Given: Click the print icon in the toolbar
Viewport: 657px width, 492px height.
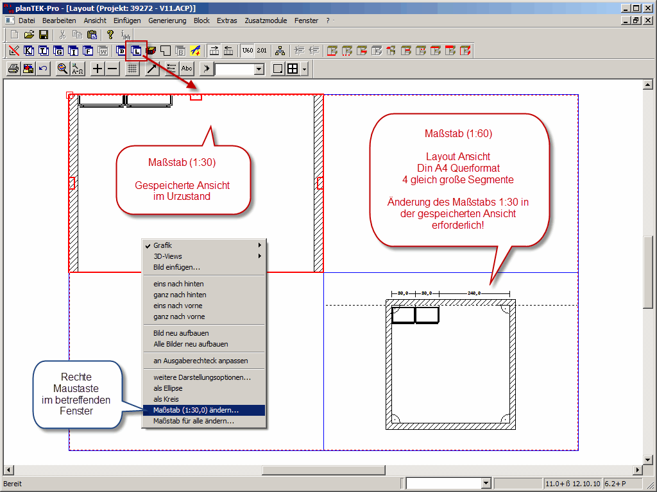Looking at the screenshot, I should (13, 69).
